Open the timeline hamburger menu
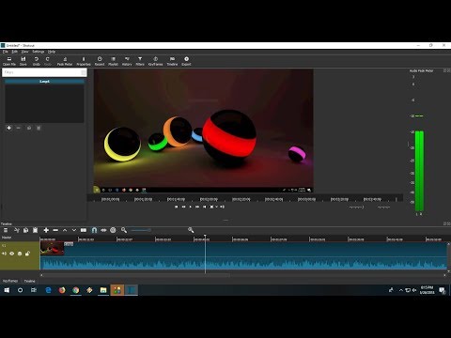The image size is (451, 338). point(6,230)
